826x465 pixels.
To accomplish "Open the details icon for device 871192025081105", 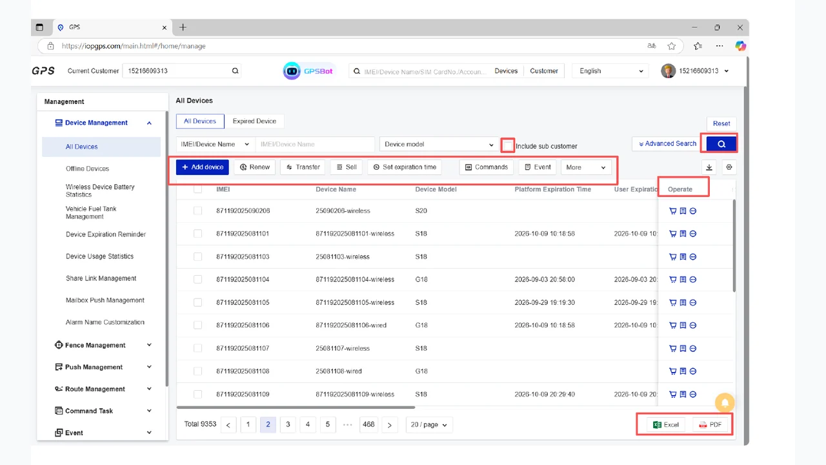I will point(683,302).
